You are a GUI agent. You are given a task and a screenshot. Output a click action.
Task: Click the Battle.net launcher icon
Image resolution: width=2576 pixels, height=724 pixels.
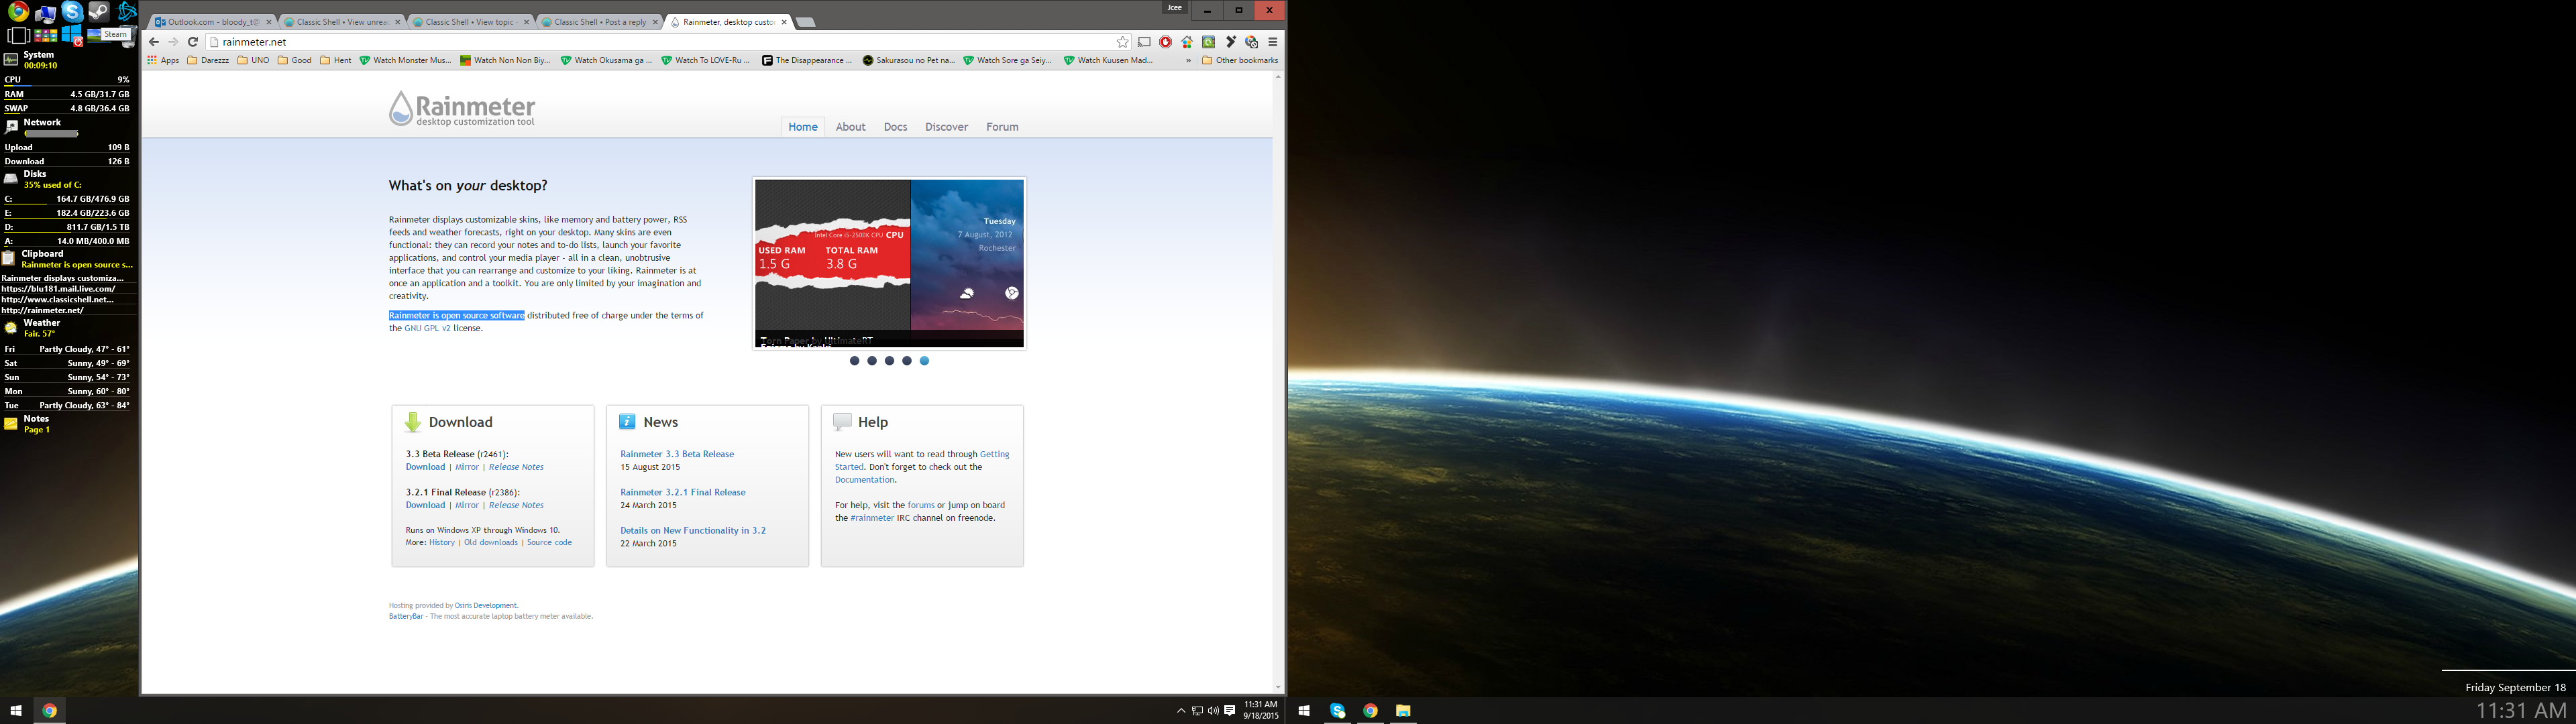pyautogui.click(x=126, y=12)
